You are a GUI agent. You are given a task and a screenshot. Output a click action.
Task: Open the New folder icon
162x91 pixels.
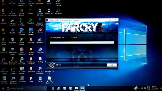pos(31,70)
